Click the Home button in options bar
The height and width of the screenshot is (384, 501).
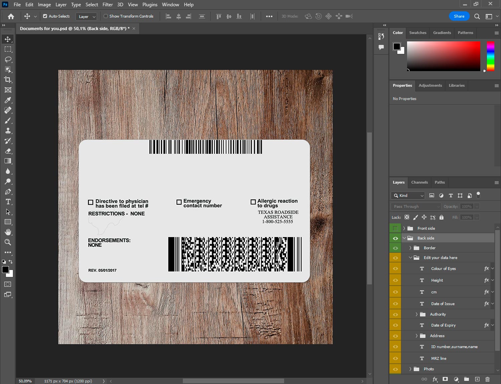coord(11,16)
